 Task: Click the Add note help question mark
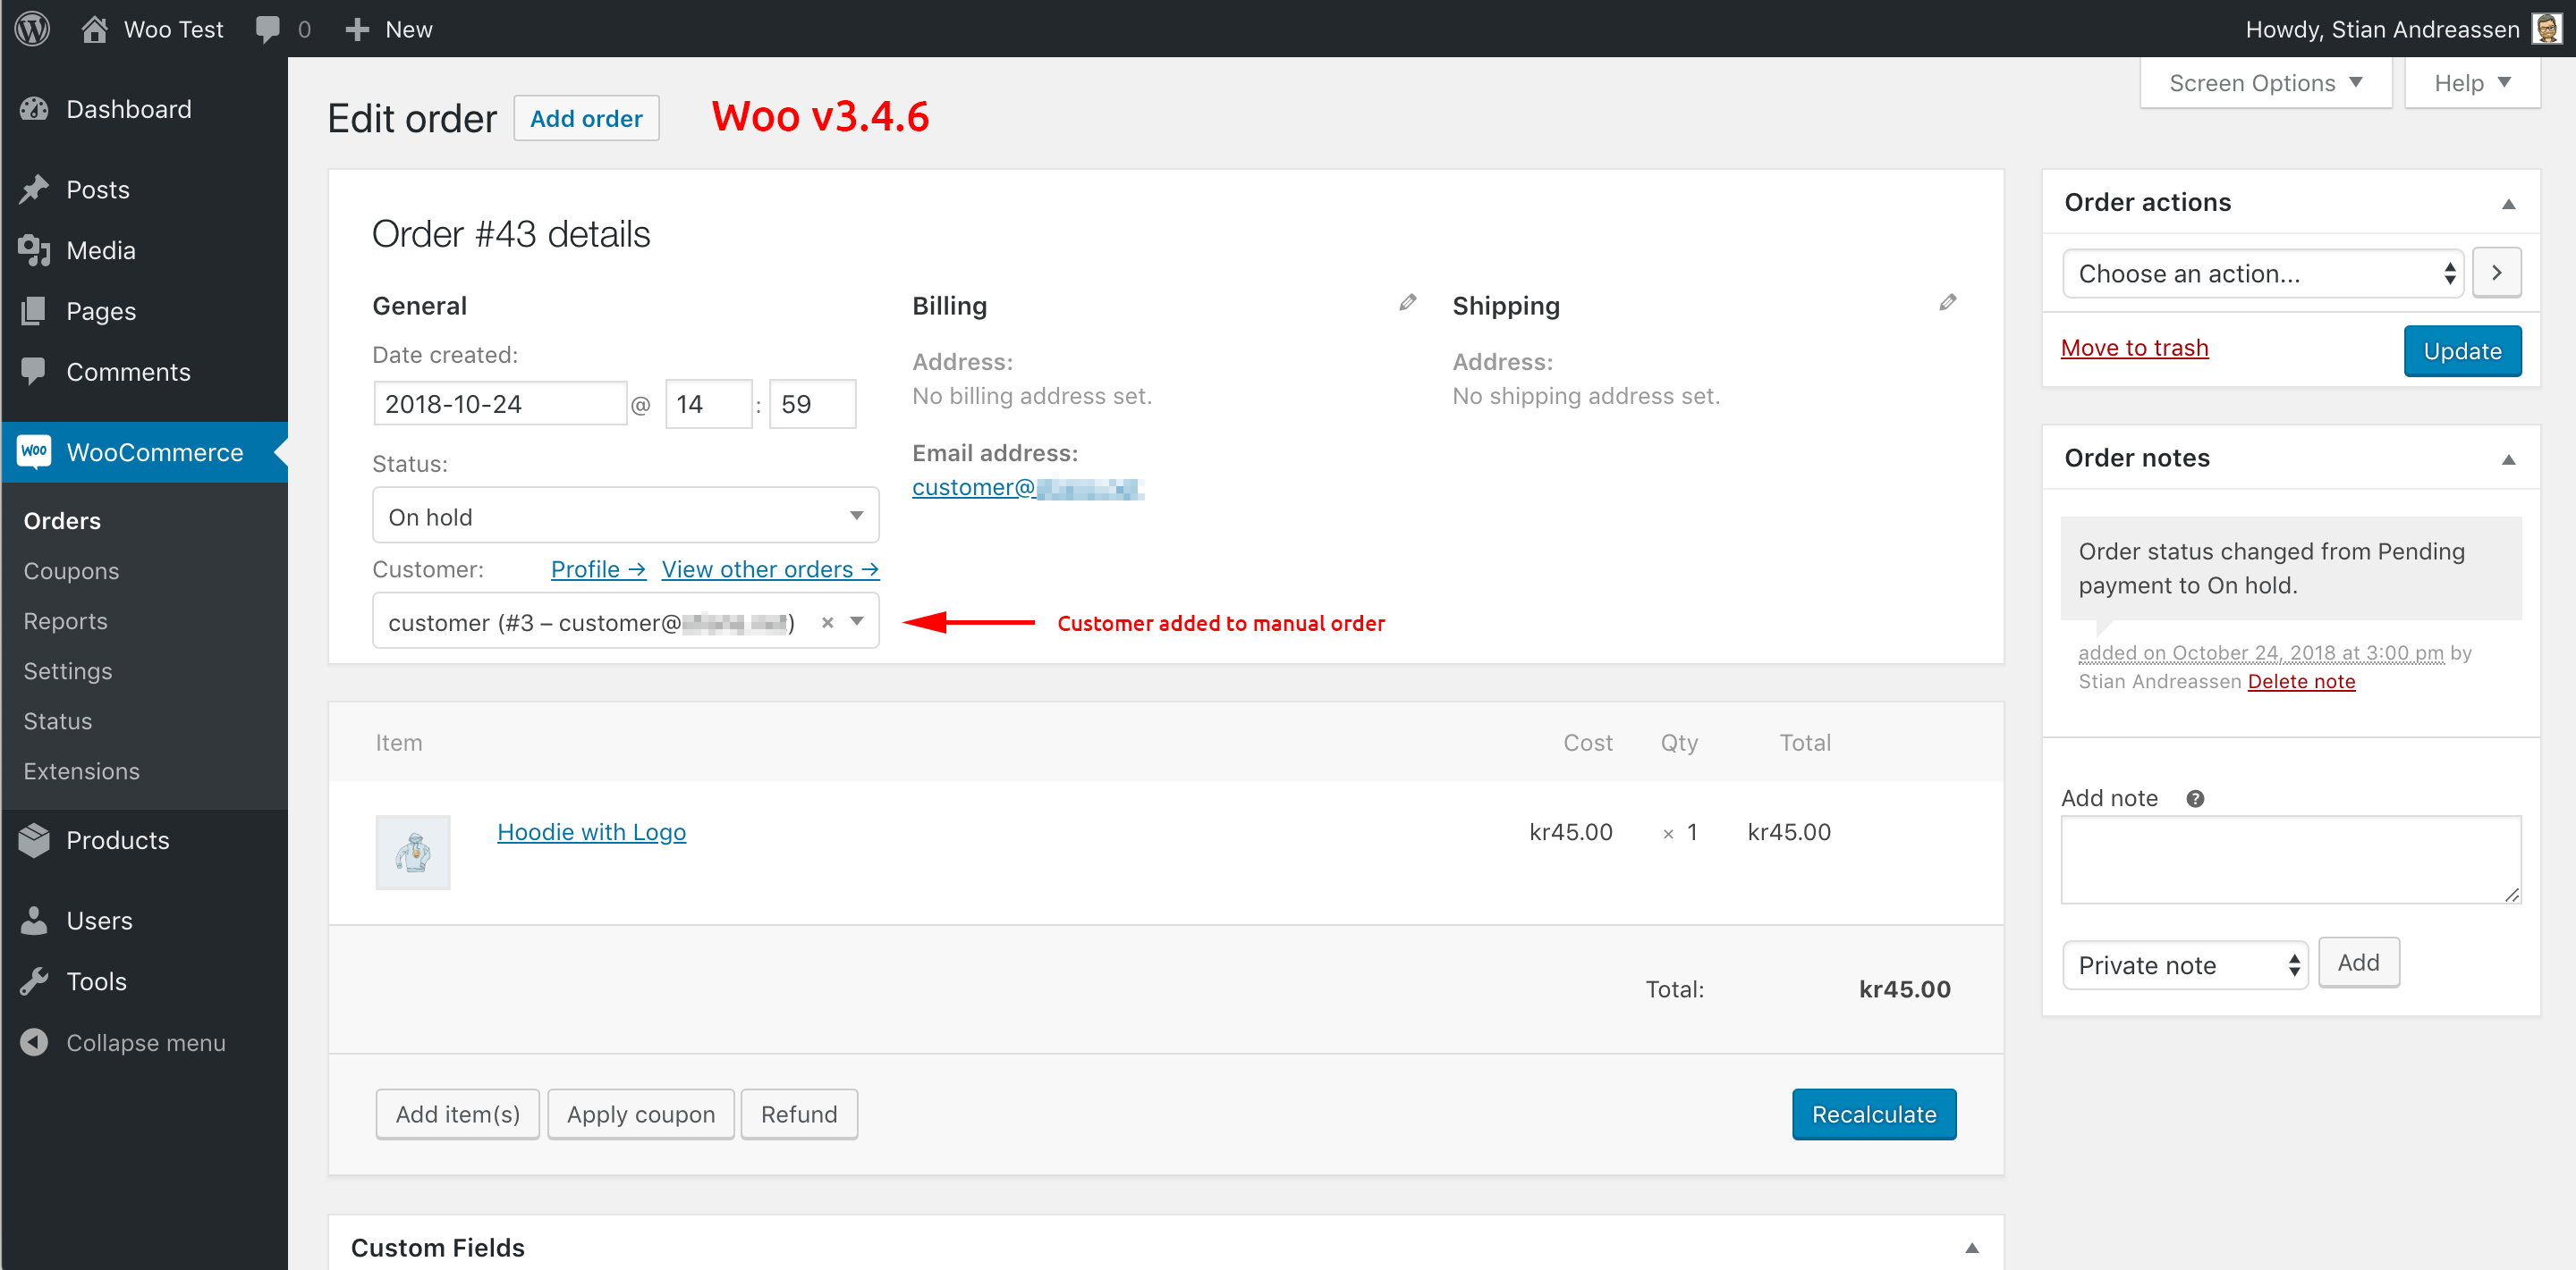tap(2195, 798)
